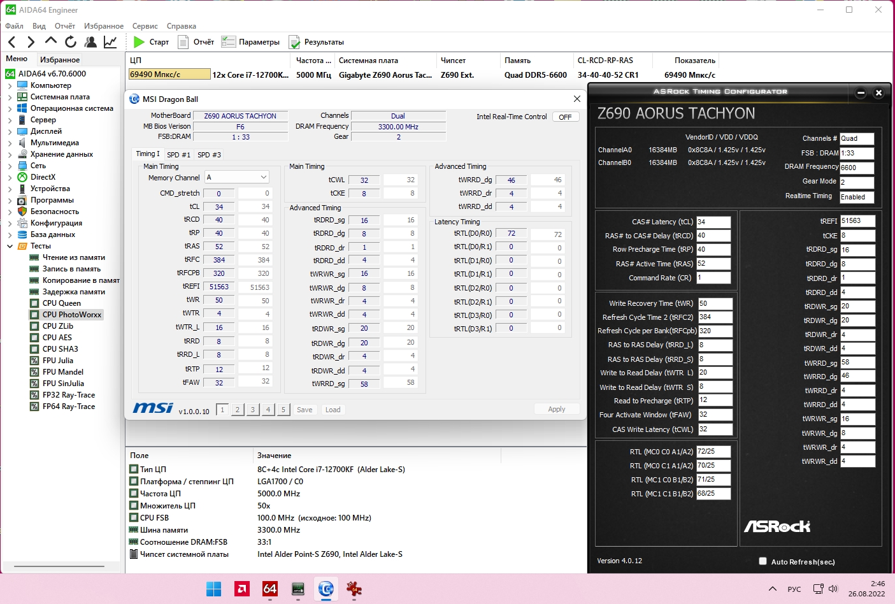Switch to MSI Dragon Ball taskbar icon
Image resolution: width=895 pixels, height=604 pixels.
point(326,589)
